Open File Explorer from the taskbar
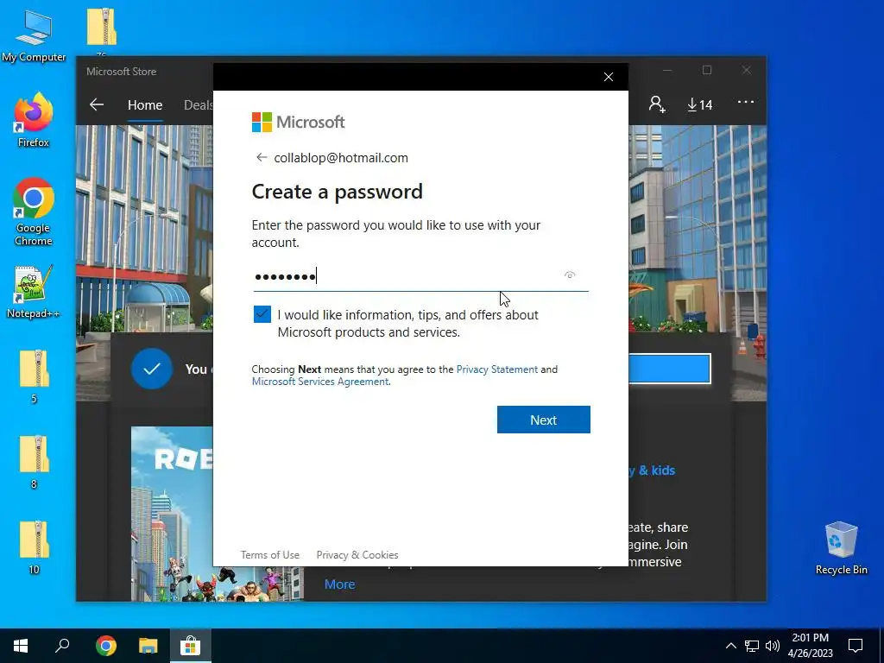The image size is (884, 663). (148, 646)
